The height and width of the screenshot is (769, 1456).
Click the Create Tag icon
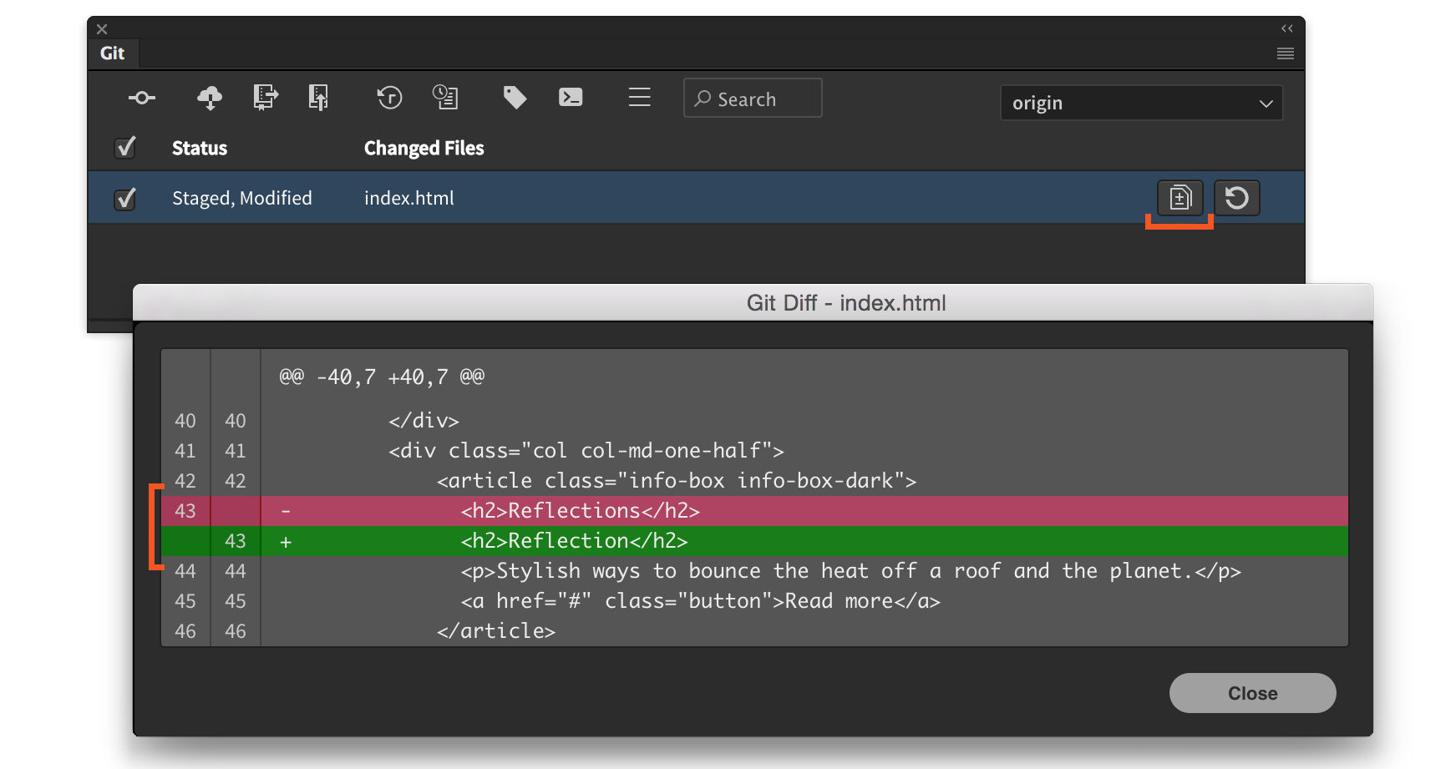point(515,98)
